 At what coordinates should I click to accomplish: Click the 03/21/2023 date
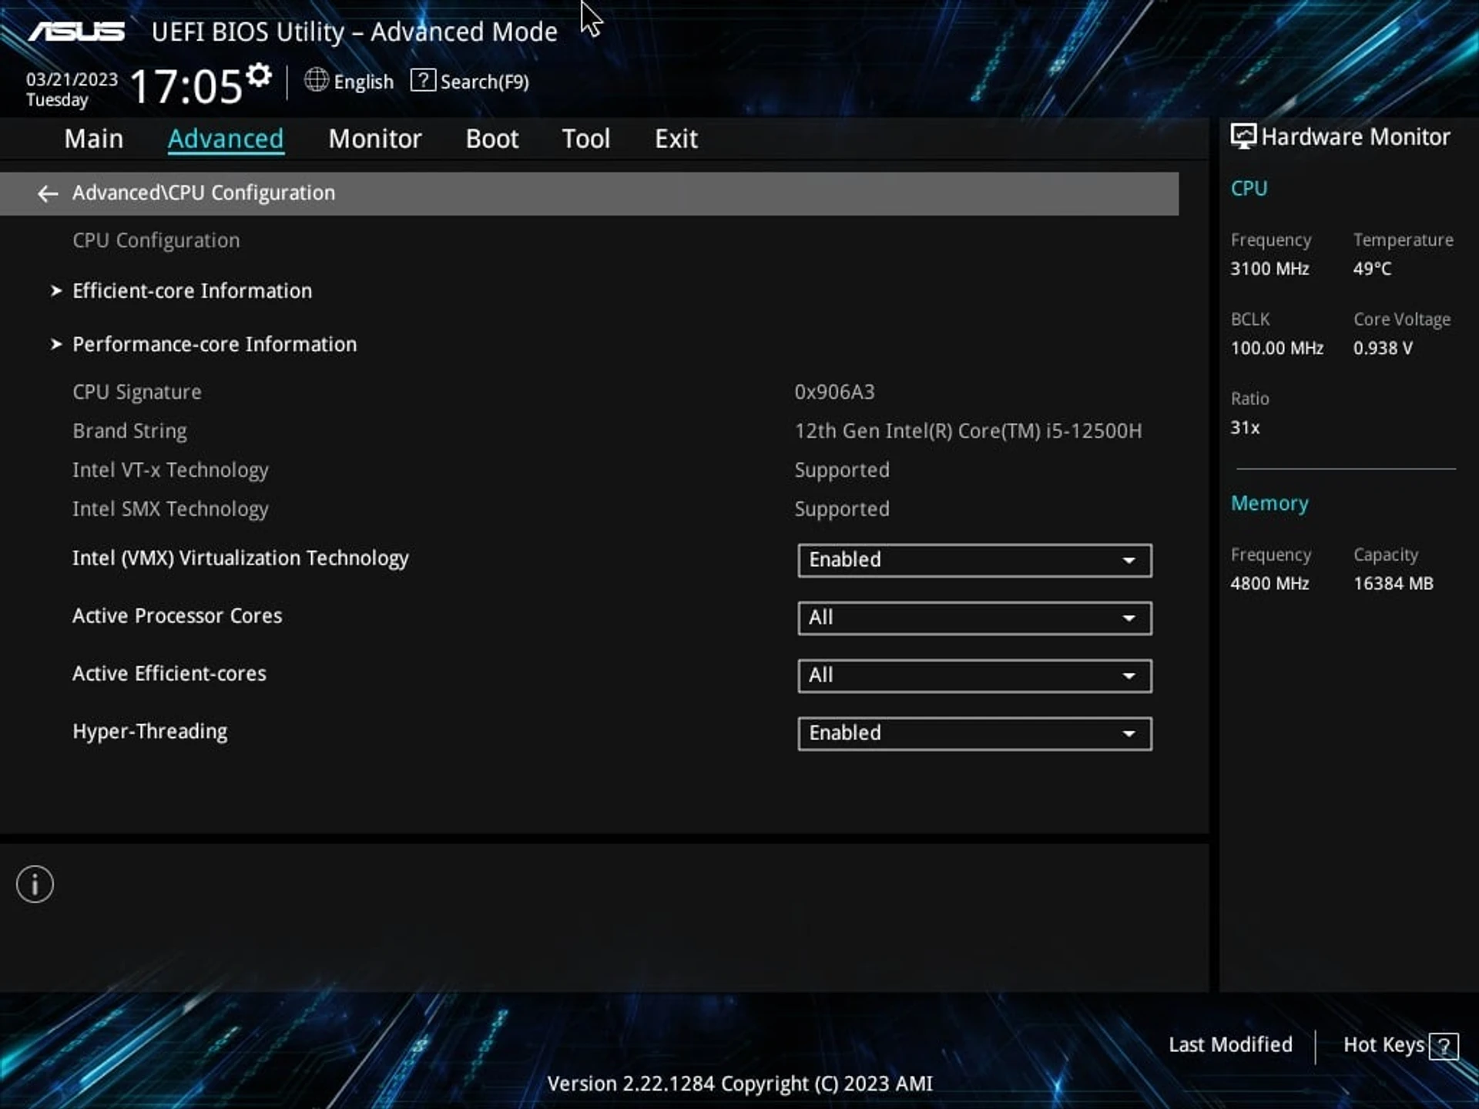72,79
